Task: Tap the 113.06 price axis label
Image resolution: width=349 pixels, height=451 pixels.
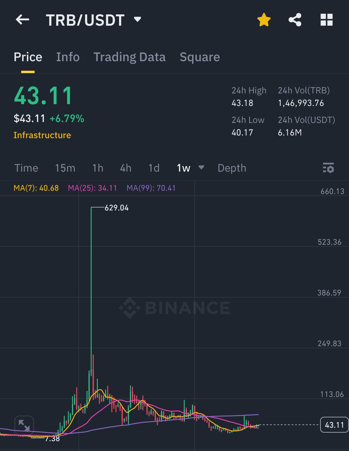Action: (x=332, y=394)
